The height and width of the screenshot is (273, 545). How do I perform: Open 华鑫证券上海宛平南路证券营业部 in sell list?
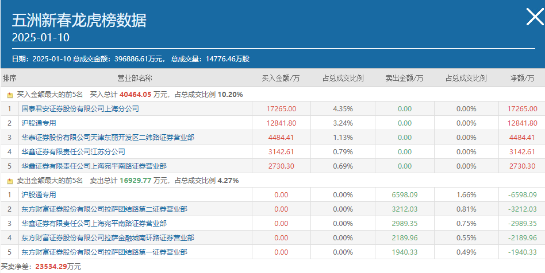94,224
